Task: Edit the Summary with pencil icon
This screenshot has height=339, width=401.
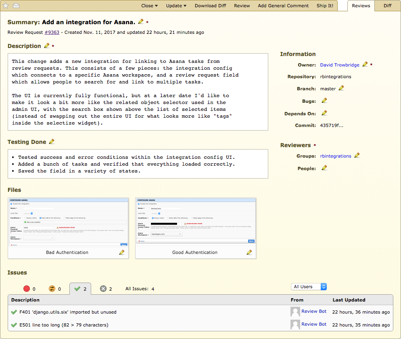Action: (x=141, y=21)
